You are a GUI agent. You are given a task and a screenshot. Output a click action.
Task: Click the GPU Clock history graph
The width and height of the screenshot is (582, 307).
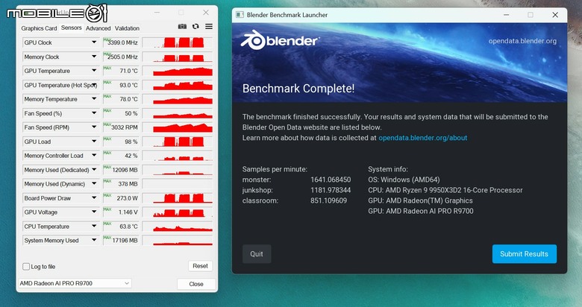tap(178, 42)
